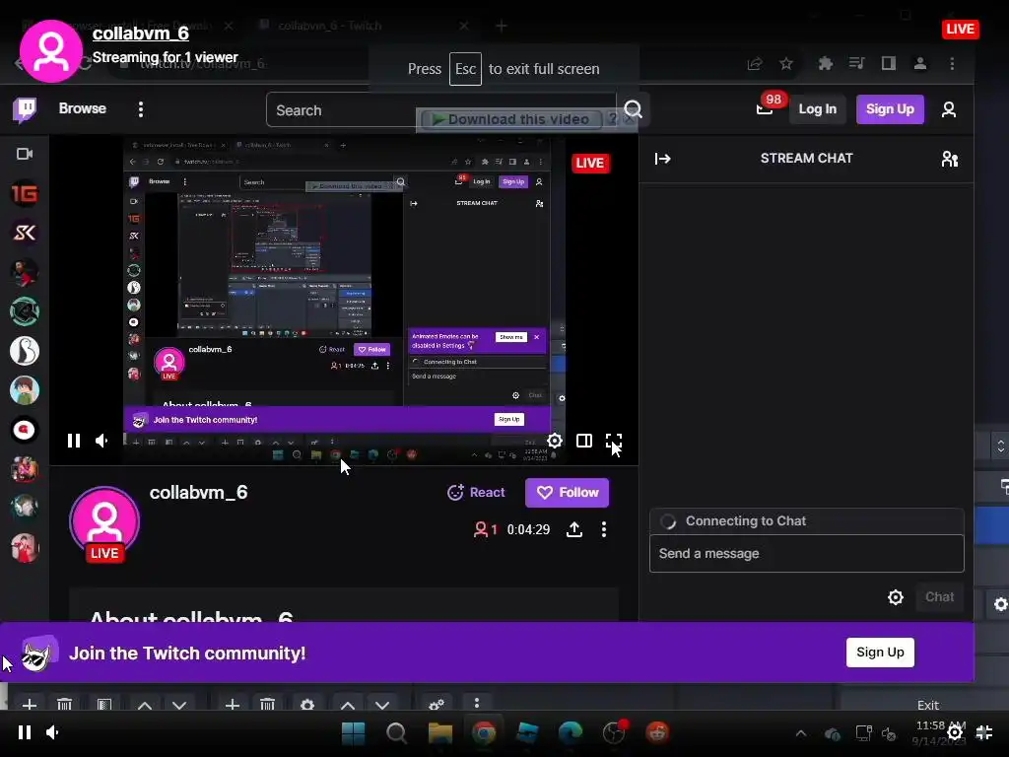Click the taskbar Search magnifier icon
The image size is (1009, 757).
[x=396, y=732]
